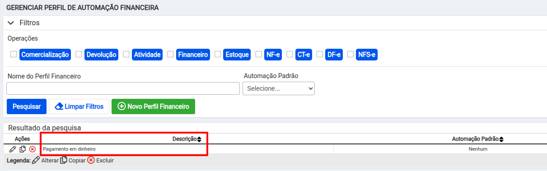This screenshot has width=547, height=171.
Task: Click the Pesquisar button
Action: point(26,106)
